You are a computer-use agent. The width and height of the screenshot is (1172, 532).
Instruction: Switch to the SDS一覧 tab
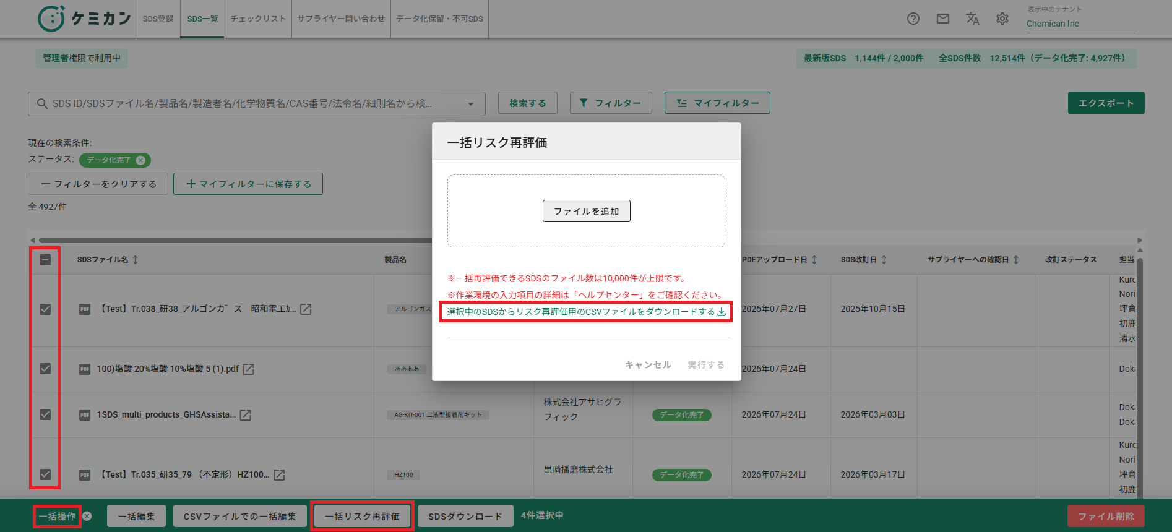coord(202,19)
